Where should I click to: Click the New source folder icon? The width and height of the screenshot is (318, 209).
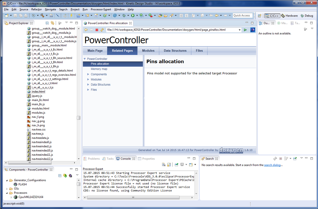click(x=87, y=16)
